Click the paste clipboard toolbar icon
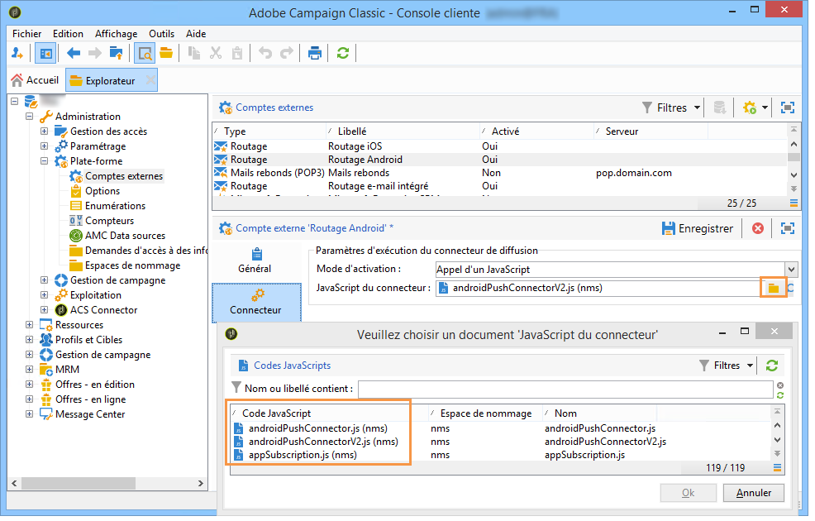Viewport: 815px width, 521px height. click(x=237, y=53)
